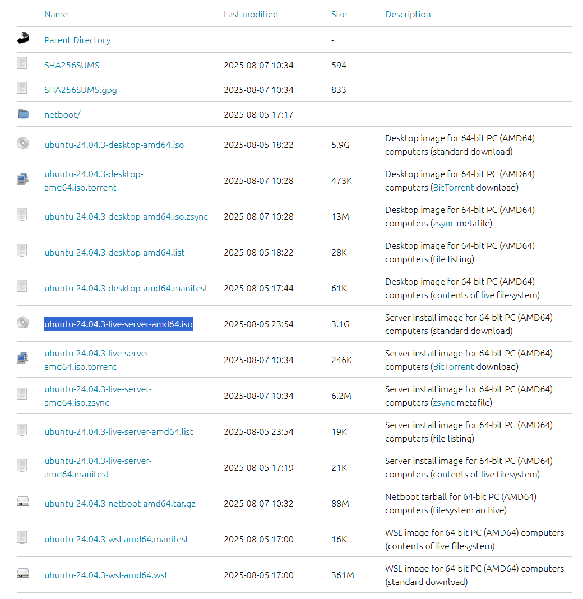Click the 5.9G size of desktop iso
Viewport: 583px width, 599px height.
(340, 145)
